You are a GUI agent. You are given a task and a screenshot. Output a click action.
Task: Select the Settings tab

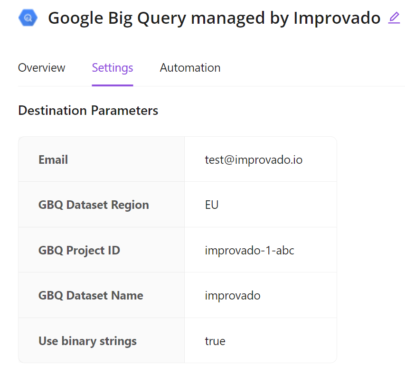pos(113,68)
